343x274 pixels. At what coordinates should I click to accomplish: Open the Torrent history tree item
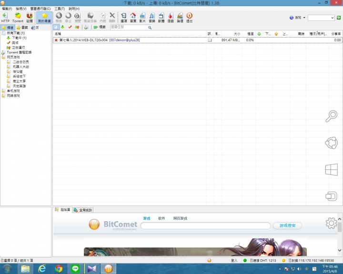point(19,52)
